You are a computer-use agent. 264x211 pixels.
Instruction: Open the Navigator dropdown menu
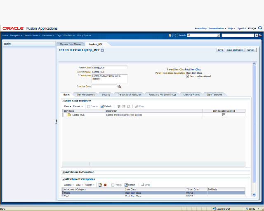[x=16, y=35]
